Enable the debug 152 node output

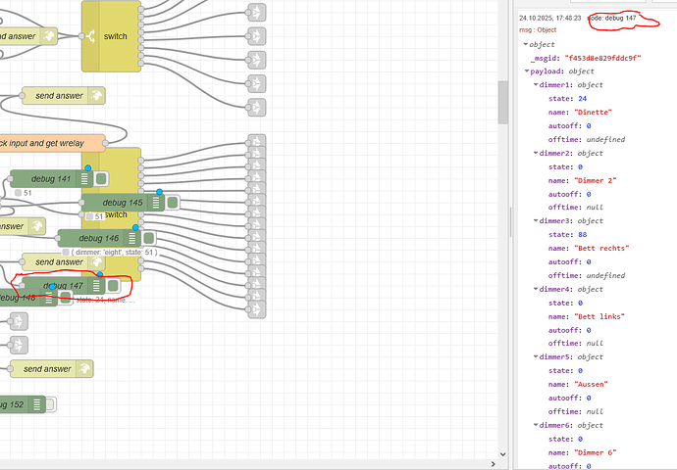(51, 404)
